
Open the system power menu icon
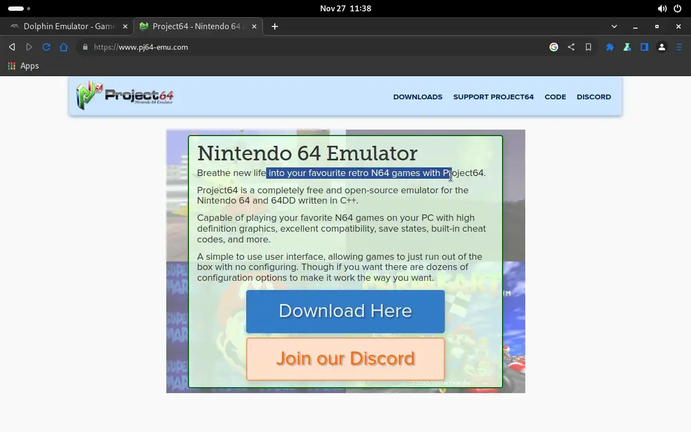[x=678, y=9]
